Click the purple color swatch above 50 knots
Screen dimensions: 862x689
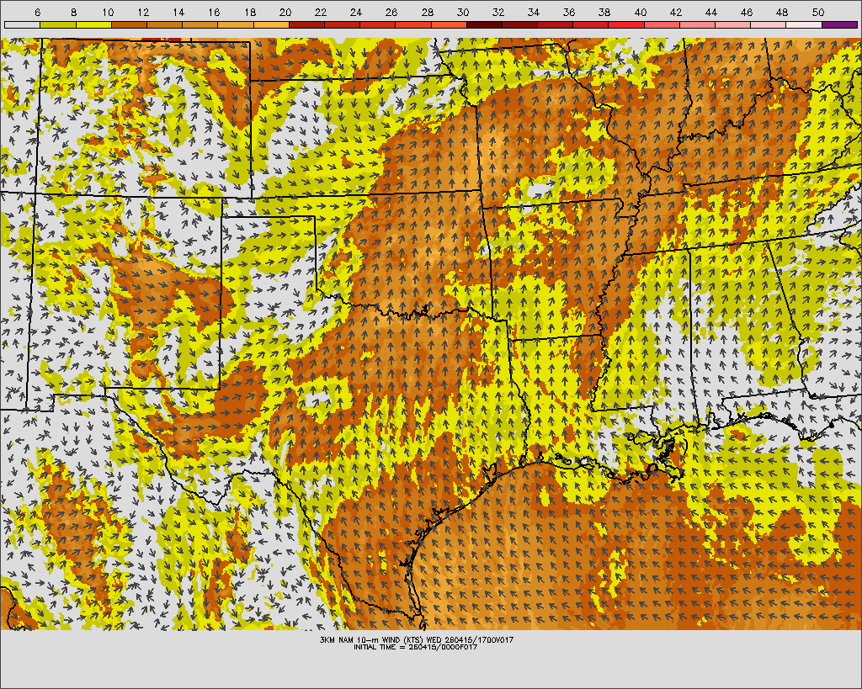[x=839, y=24]
